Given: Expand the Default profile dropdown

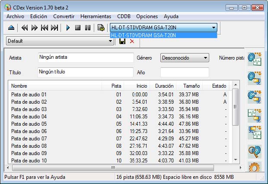Looking at the screenshot, I should (x=60, y=41).
